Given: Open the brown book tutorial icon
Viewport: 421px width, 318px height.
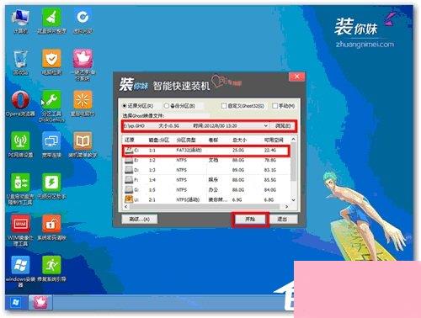Looking at the screenshot, I should pyautogui.click(x=83, y=140).
